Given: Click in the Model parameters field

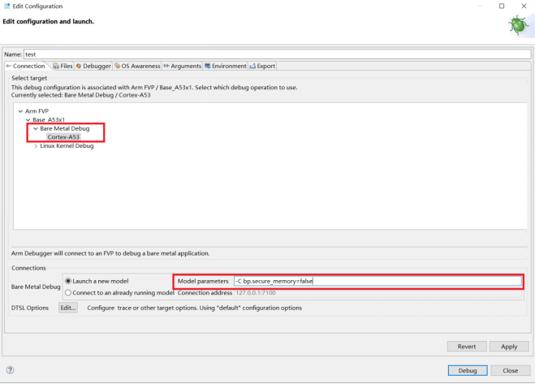Looking at the screenshot, I should pos(376,281).
